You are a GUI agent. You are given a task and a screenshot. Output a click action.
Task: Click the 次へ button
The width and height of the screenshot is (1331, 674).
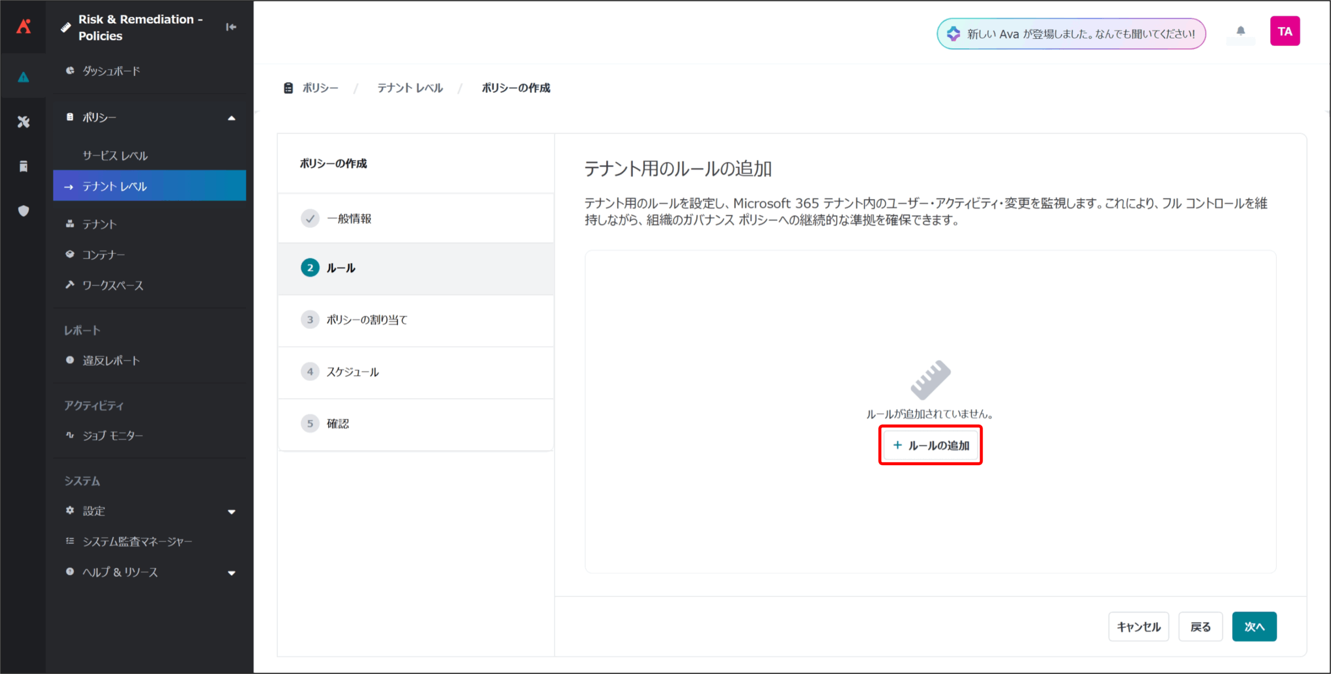pos(1254,627)
